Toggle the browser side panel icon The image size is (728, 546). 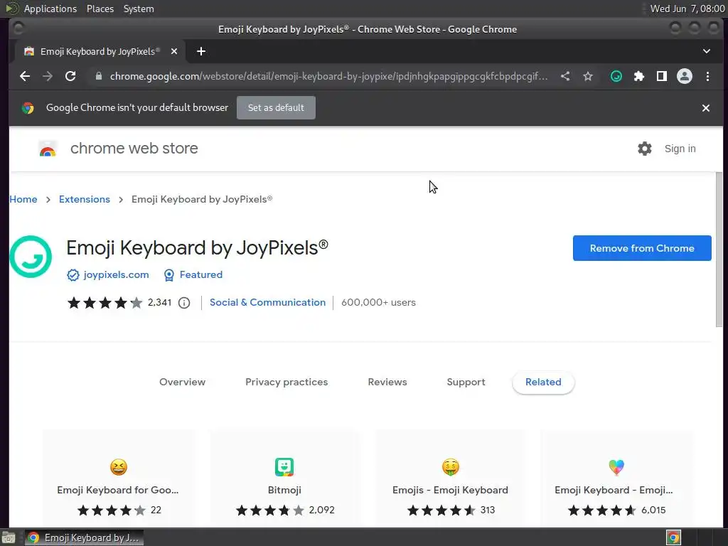pos(662,76)
